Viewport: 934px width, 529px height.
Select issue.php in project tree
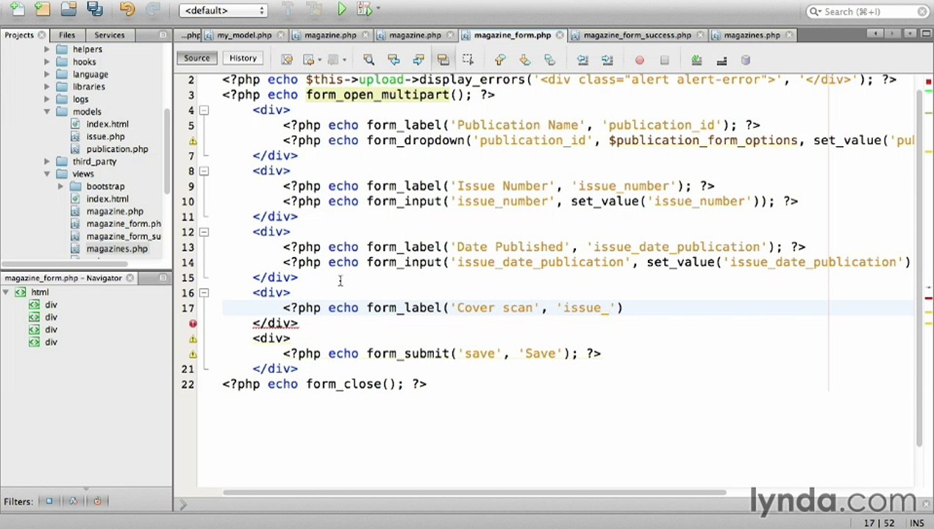pos(105,137)
